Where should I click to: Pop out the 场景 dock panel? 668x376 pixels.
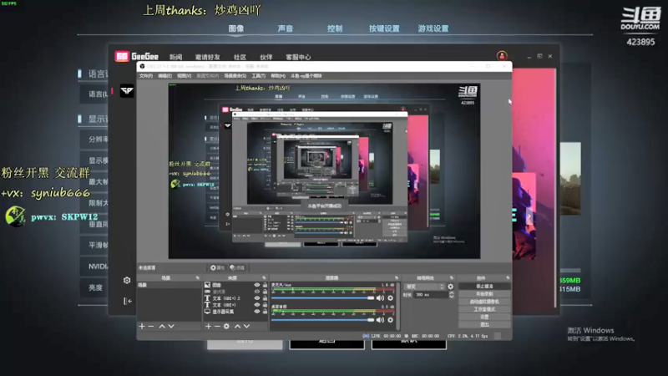tap(197, 278)
